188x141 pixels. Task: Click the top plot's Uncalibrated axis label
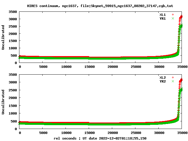click(x=3, y=37)
